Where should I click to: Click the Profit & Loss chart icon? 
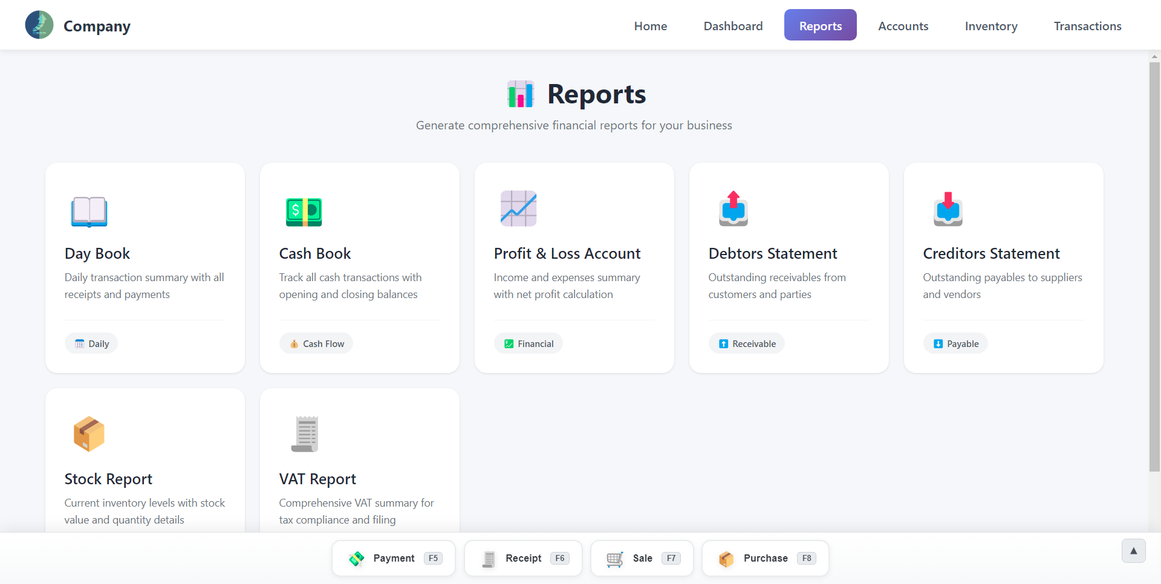pos(518,209)
